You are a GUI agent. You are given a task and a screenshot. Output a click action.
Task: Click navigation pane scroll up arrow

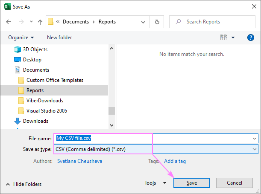point(111,48)
